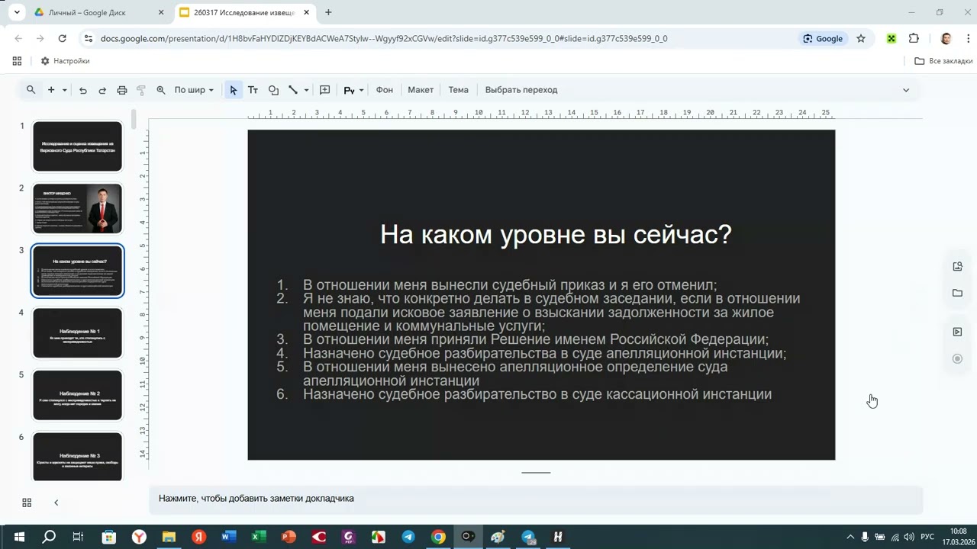Image resolution: width=977 pixels, height=549 pixels.
Task: Collapse the filmstrip panel arrow
Action: point(56,502)
